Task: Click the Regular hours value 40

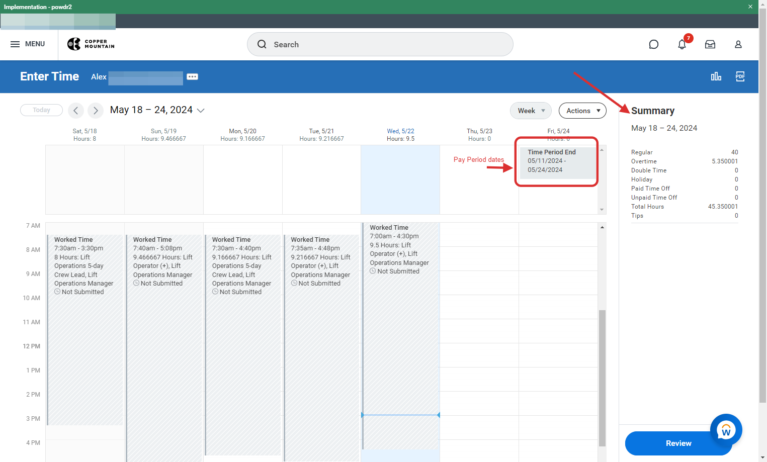Action: point(734,152)
